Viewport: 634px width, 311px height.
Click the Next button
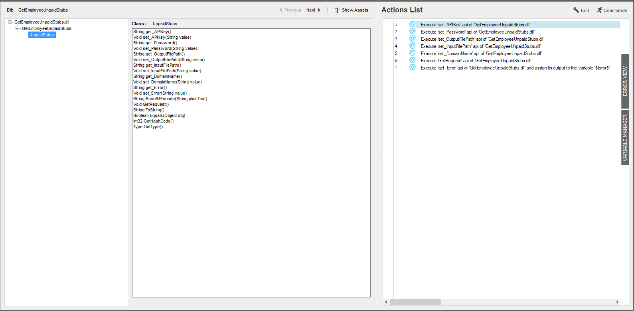pyautogui.click(x=314, y=10)
